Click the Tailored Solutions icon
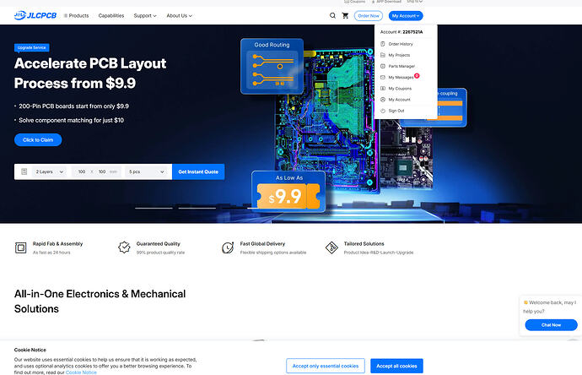 (x=330, y=247)
